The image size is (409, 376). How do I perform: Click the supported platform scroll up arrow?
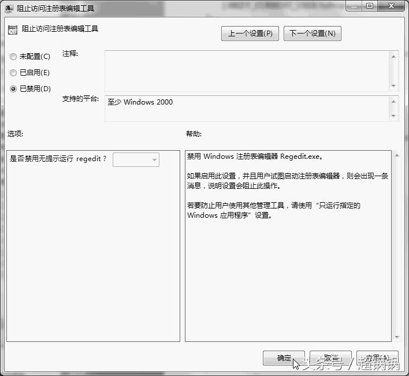point(393,102)
